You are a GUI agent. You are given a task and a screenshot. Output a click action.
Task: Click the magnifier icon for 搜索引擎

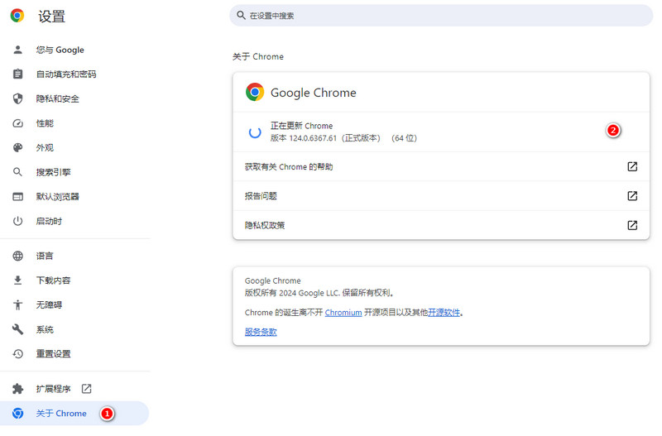tap(17, 172)
